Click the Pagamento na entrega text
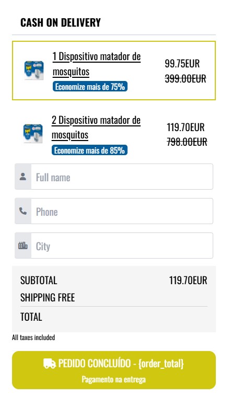Viewport: 231px width, 408px height. tap(114, 379)
